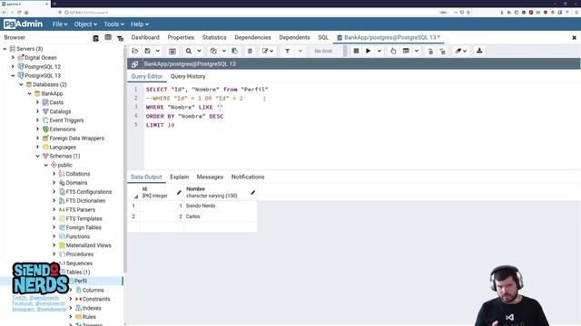Open the File menu
This screenshot has height=326, width=581.
click(x=60, y=24)
